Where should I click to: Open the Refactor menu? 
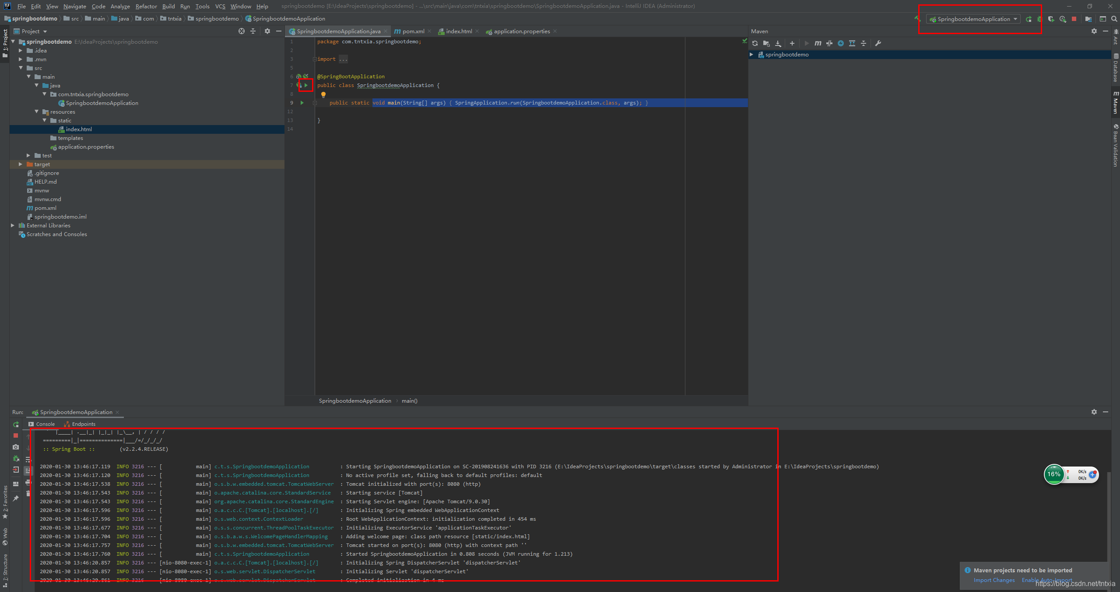[x=146, y=6]
